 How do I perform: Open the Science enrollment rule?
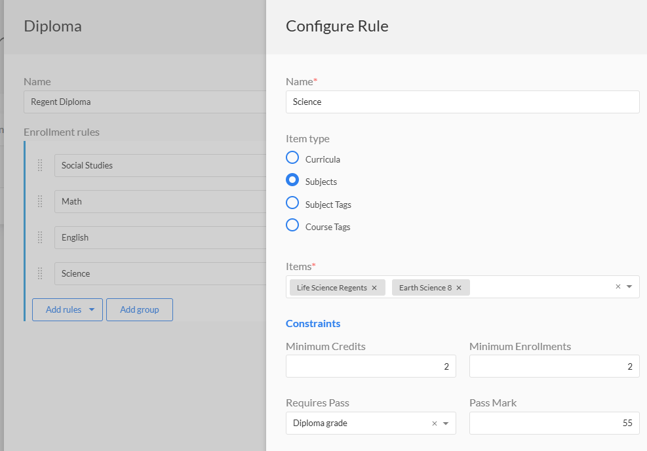pos(160,273)
